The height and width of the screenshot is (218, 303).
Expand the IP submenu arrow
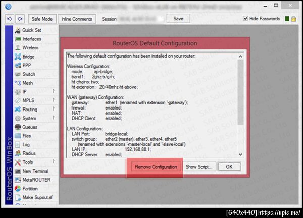coord(54,91)
